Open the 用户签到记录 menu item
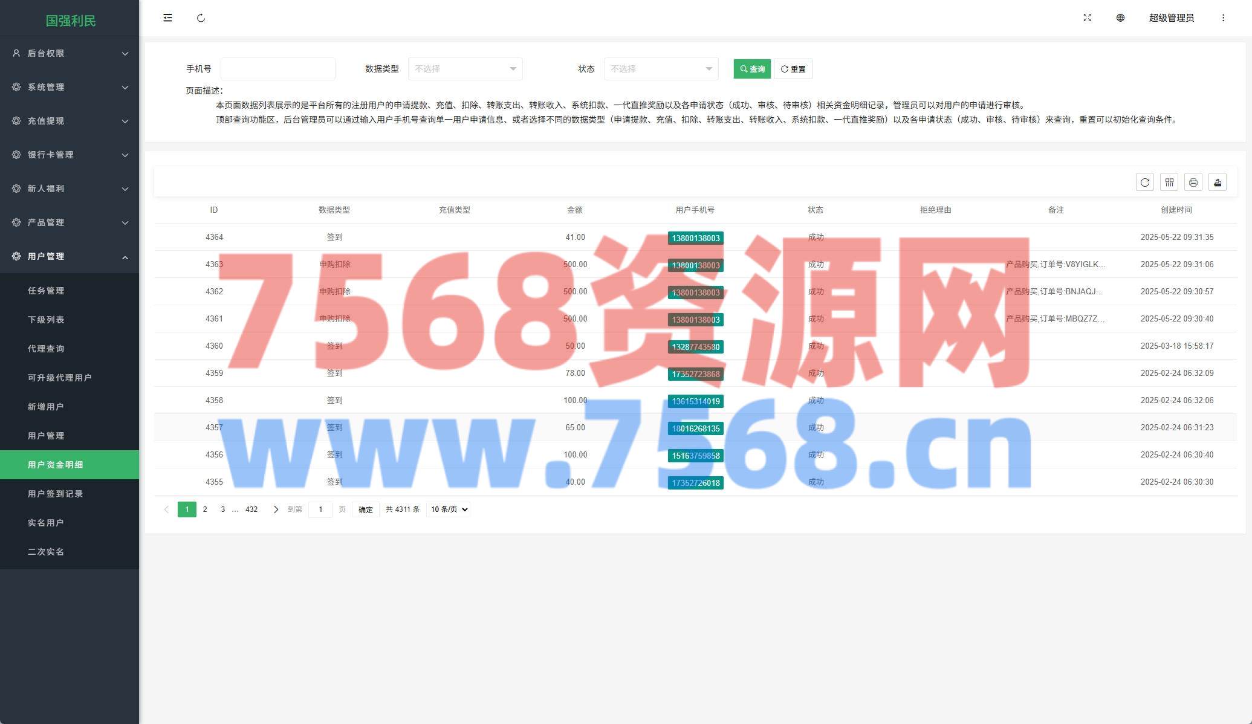 tap(55, 494)
